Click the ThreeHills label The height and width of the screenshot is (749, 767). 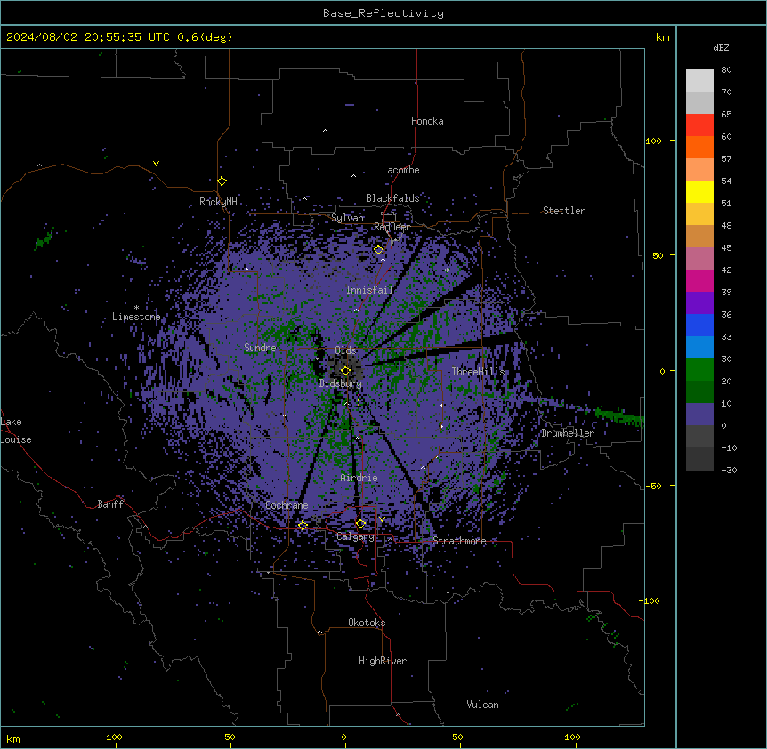[478, 372]
